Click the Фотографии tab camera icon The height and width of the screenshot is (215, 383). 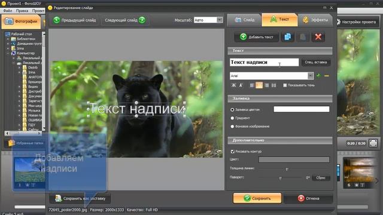pyautogui.click(x=9, y=21)
